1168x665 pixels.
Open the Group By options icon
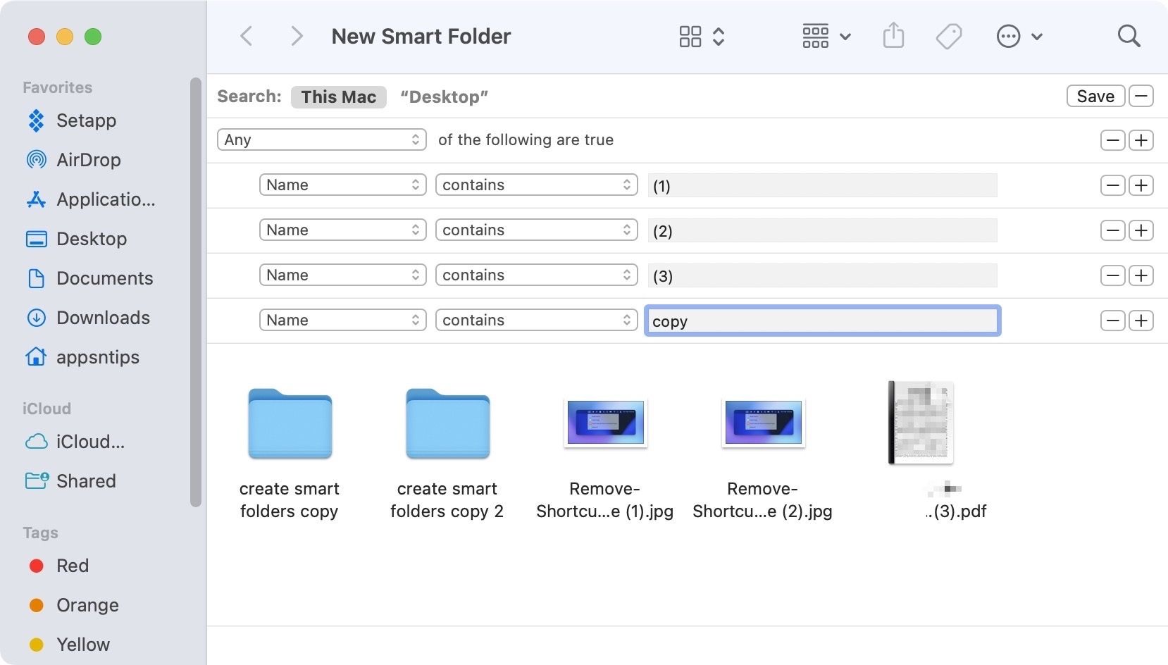click(x=826, y=36)
